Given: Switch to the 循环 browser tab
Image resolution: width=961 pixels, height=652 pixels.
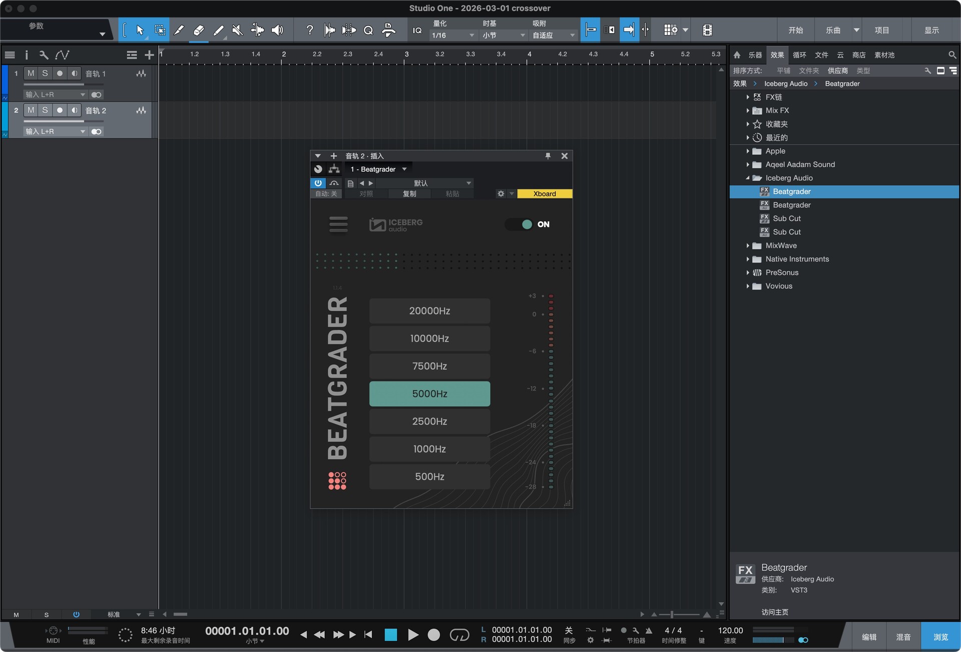Looking at the screenshot, I should click(799, 55).
